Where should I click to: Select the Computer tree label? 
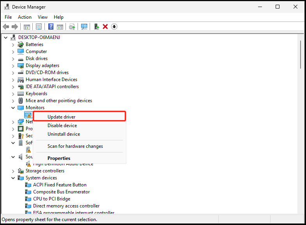coord(36,51)
